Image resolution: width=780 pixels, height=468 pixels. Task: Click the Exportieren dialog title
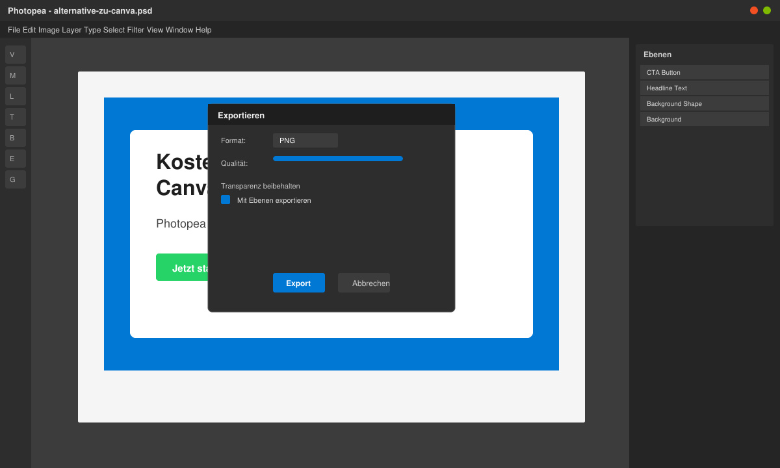pos(241,115)
